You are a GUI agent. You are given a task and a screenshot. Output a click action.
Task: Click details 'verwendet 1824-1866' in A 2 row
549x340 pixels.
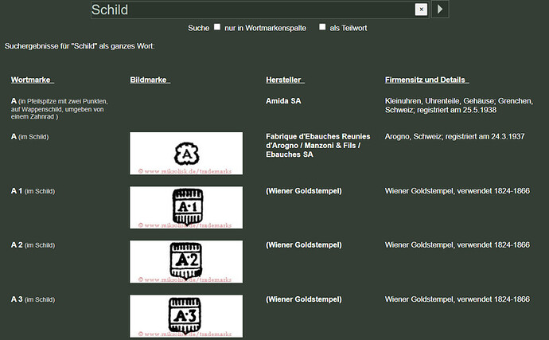click(x=493, y=245)
